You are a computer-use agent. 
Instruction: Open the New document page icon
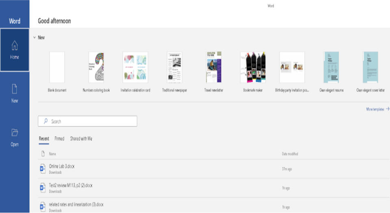tap(15, 89)
